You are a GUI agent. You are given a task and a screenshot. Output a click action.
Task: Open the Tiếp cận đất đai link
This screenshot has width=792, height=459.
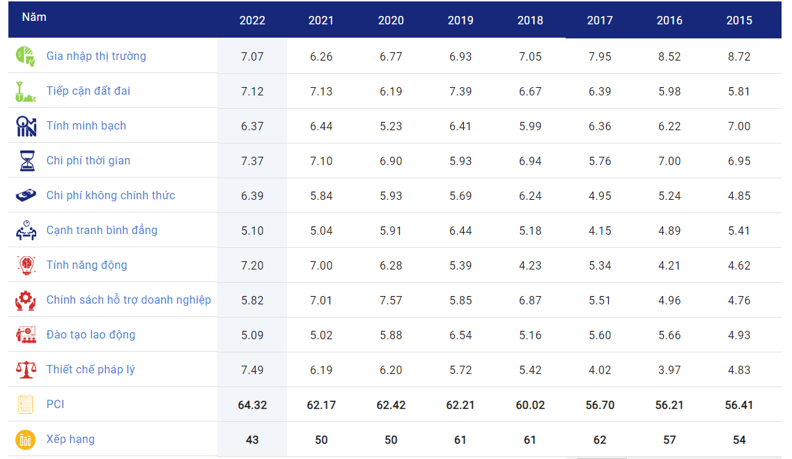88,91
